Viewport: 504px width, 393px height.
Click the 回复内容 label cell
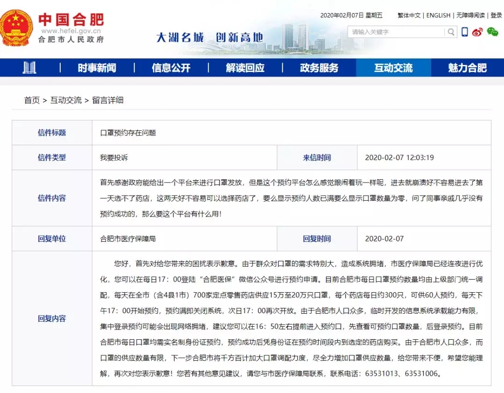52,318
